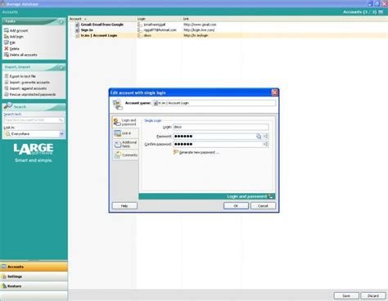Click the http://www.gmail.com link cell
Viewport: 388px width, 301px height.
coord(200,25)
